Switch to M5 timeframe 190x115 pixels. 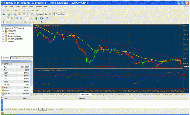[8, 10]
